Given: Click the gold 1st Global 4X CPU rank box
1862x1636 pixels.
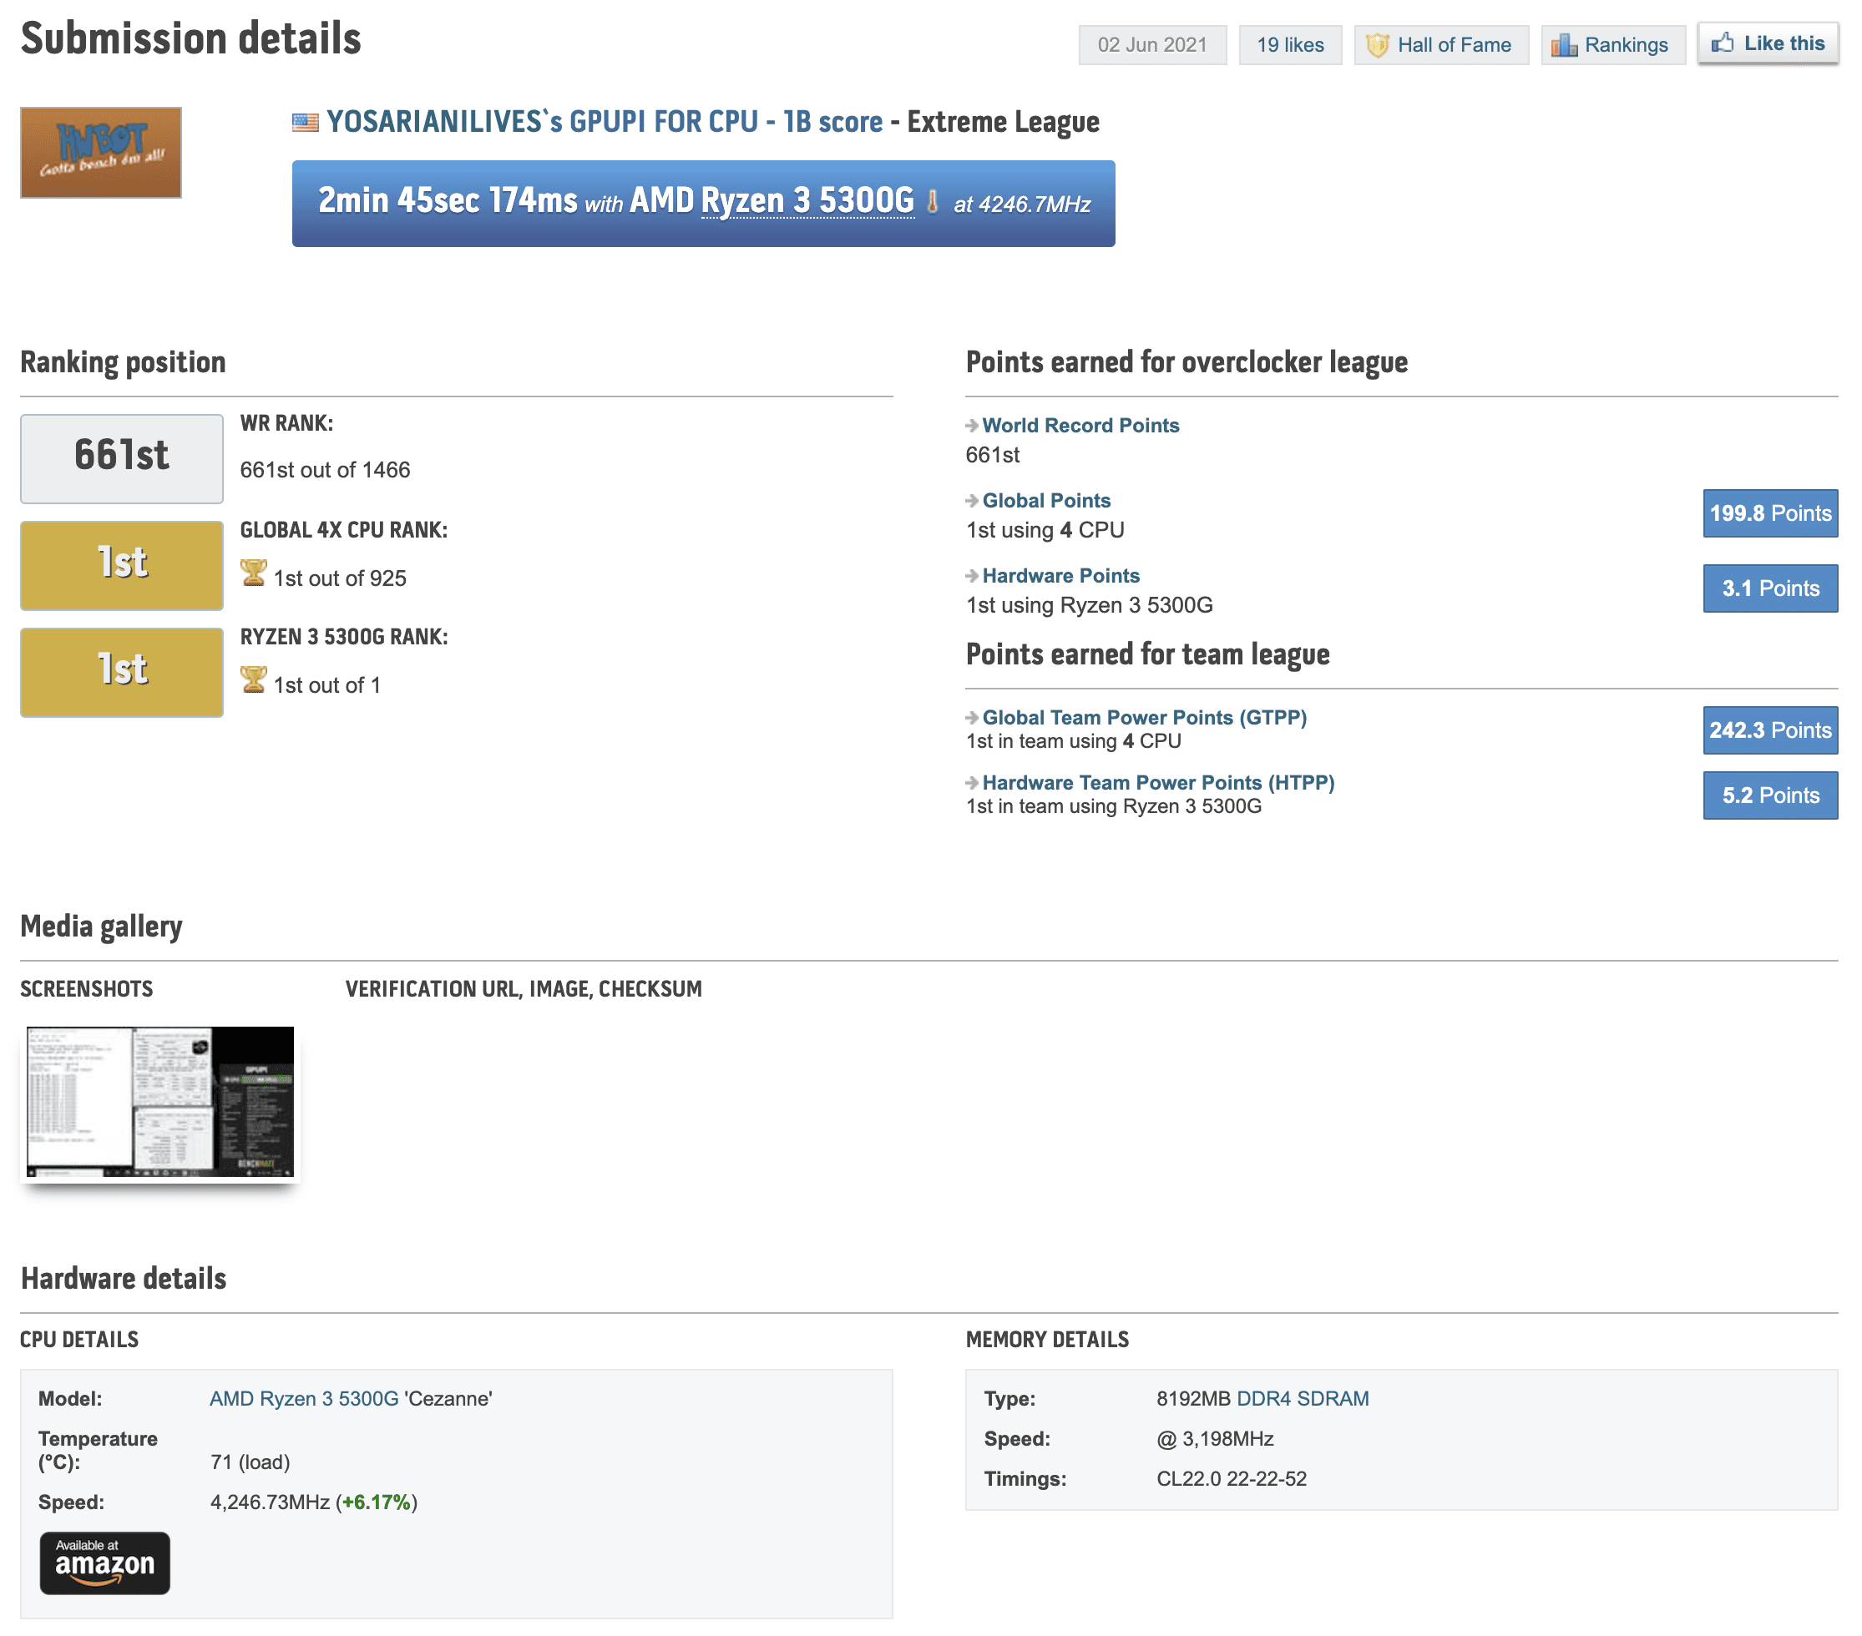Looking at the screenshot, I should tap(122, 565).
